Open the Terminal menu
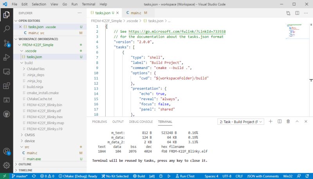Screen dimensions: 313x179 click(x=88, y=4)
